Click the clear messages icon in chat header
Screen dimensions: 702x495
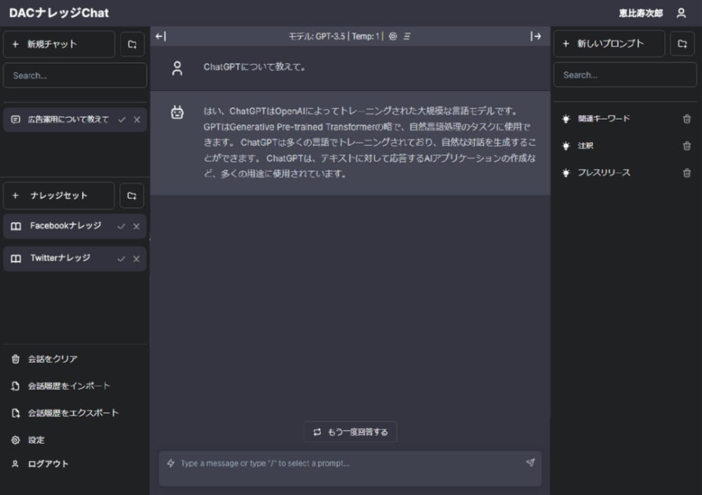[407, 36]
